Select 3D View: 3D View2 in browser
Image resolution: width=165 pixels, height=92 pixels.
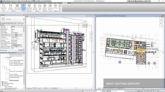13,74
